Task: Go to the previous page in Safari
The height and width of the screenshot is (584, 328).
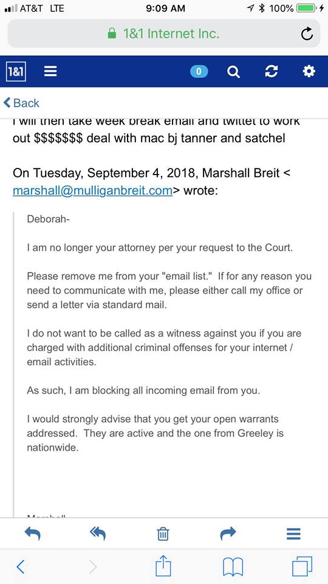Action: click(21, 567)
